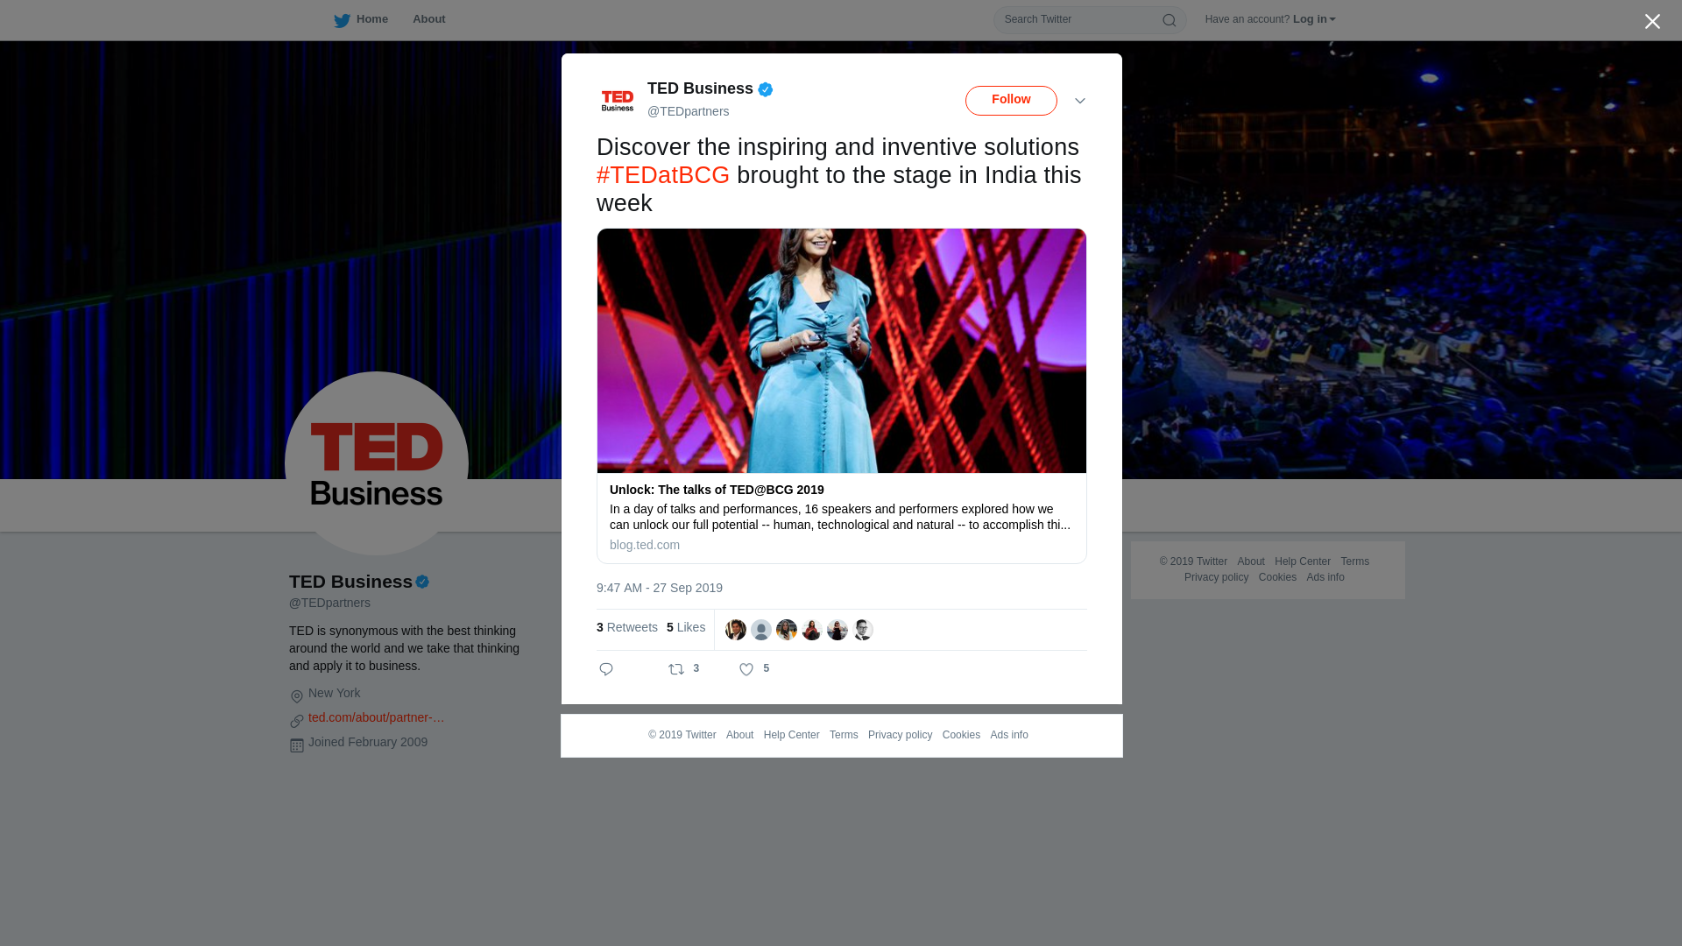
Task: Click the heart like icon
Action: click(746, 669)
